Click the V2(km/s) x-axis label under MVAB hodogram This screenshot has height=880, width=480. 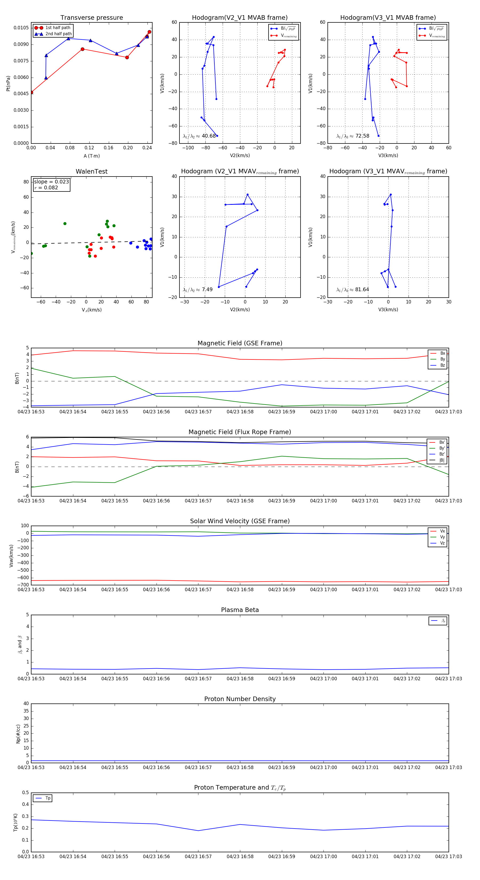click(x=240, y=155)
